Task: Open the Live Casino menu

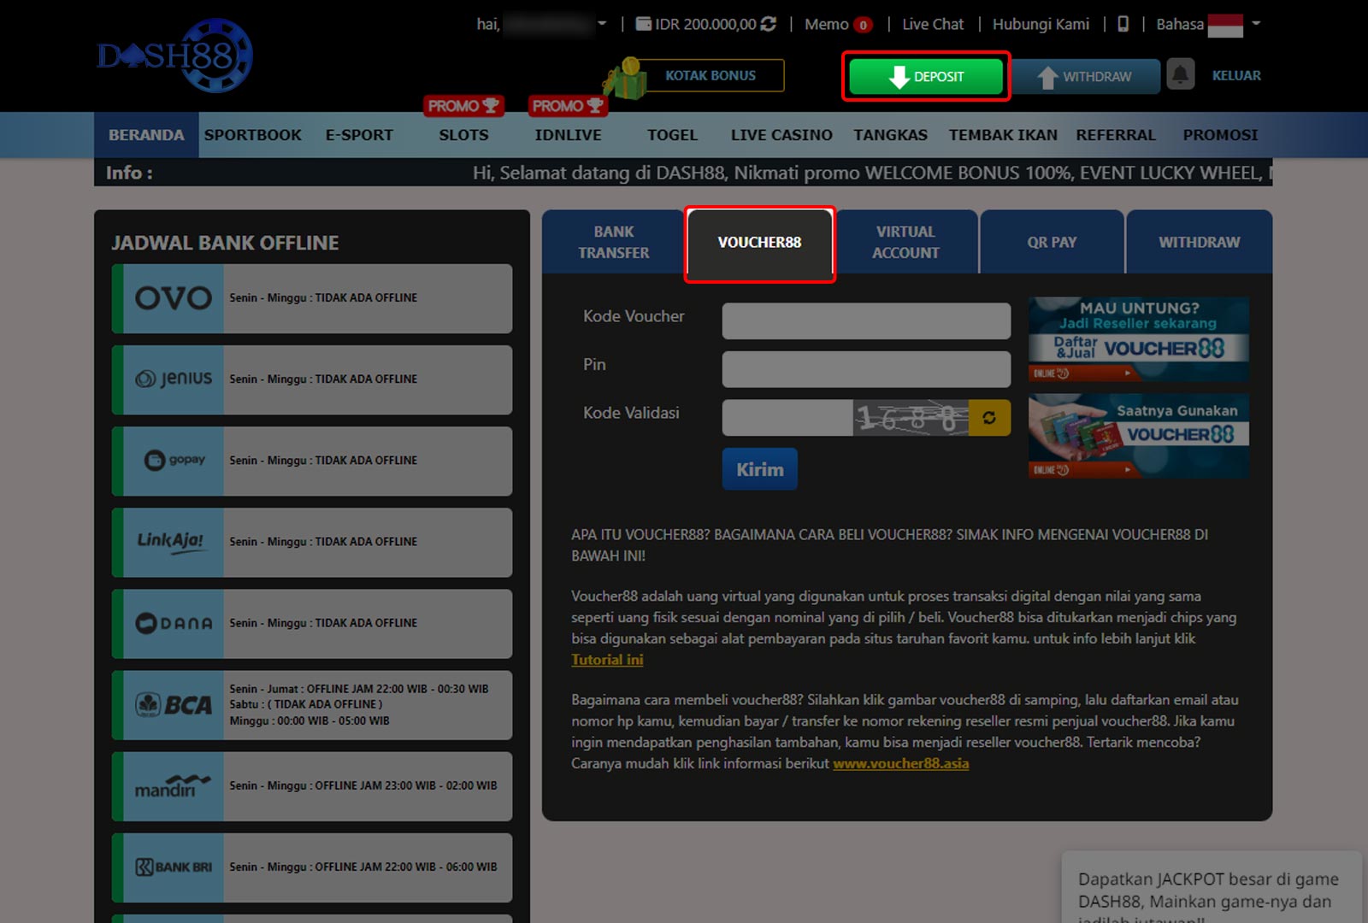Action: pos(781,135)
